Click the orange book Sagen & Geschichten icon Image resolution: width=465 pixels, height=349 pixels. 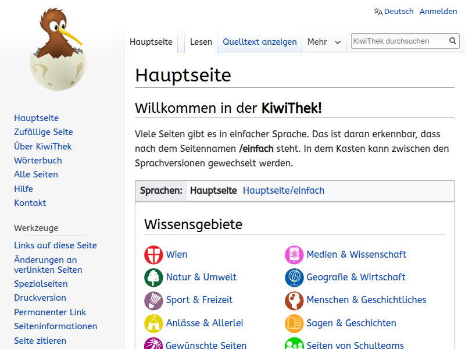pyautogui.click(x=294, y=323)
